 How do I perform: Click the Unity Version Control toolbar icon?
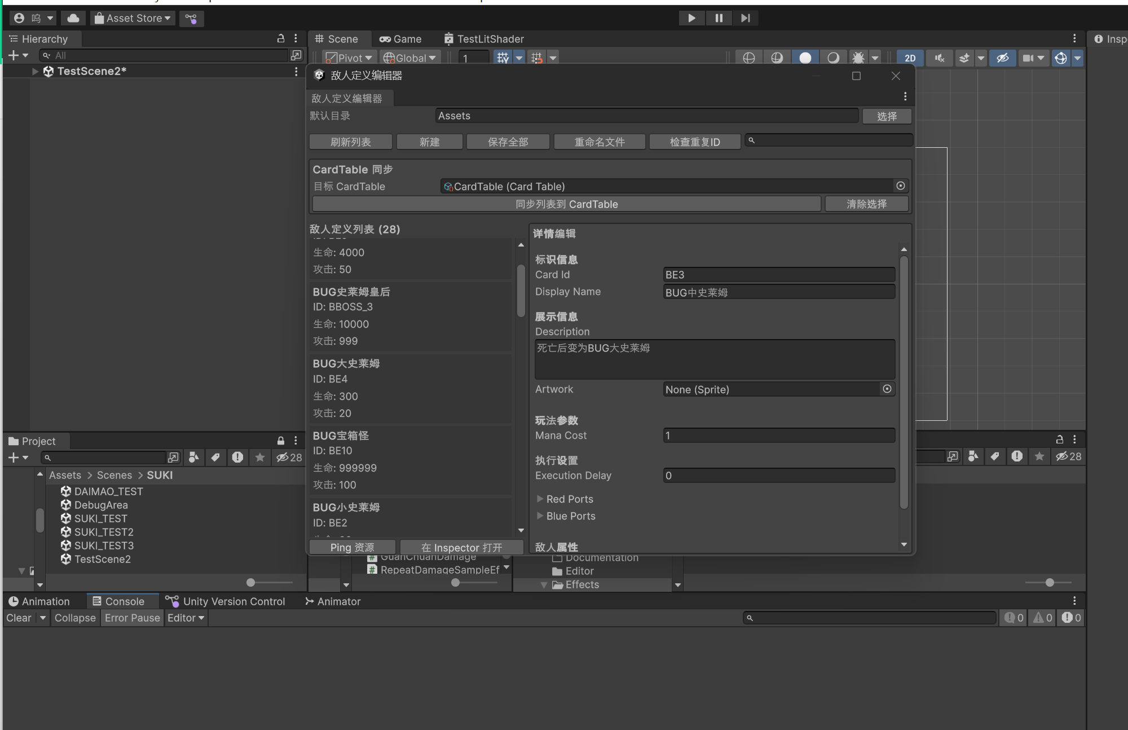click(192, 19)
